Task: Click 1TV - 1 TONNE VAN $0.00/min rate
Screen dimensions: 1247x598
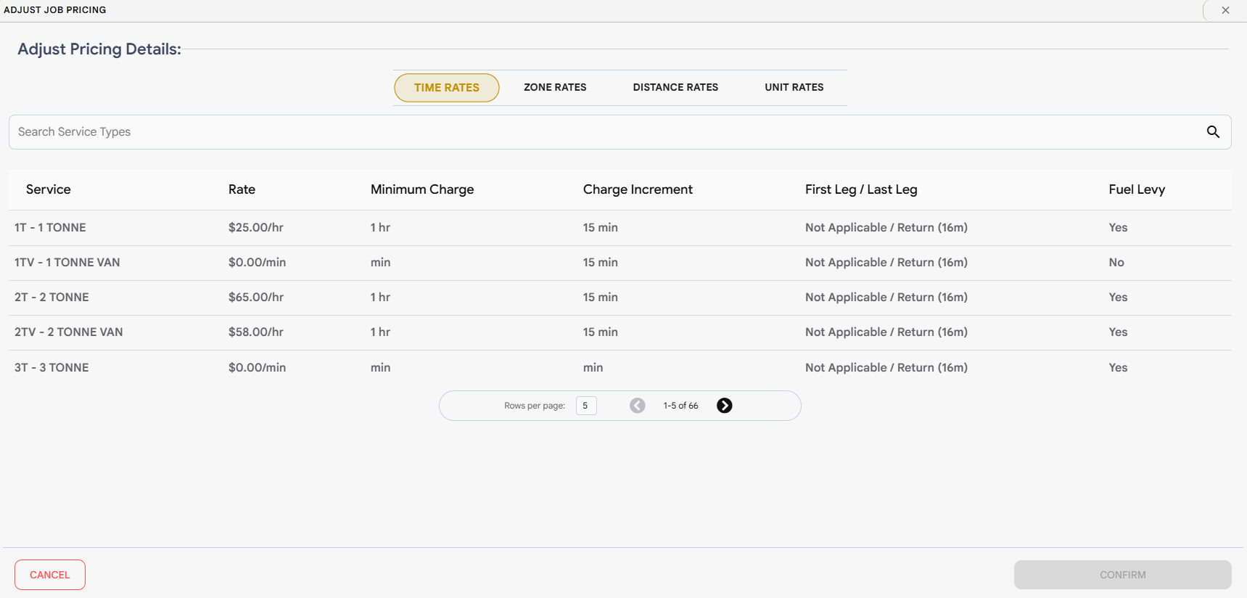Action: point(257,263)
